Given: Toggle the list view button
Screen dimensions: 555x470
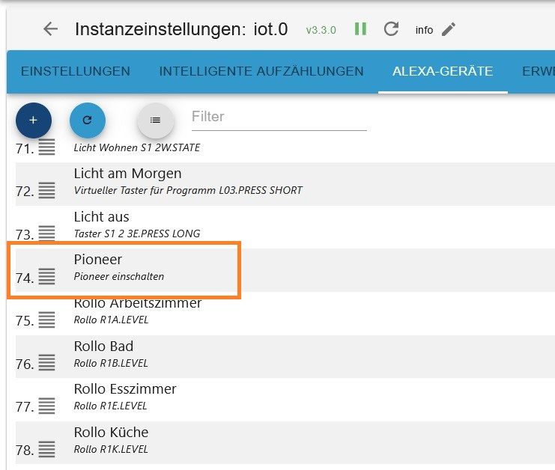Looking at the screenshot, I should pyautogui.click(x=155, y=120).
